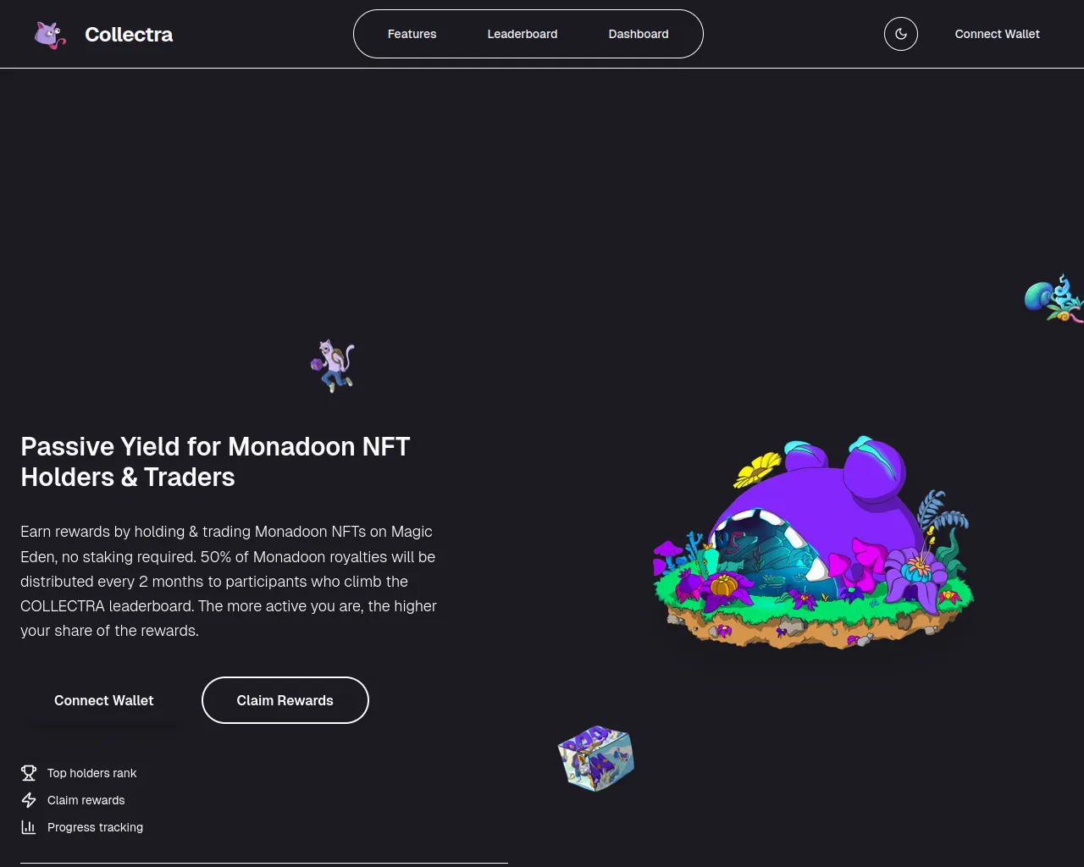The height and width of the screenshot is (867, 1084).
Task: Open the Dashboard nav item
Action: click(x=639, y=34)
